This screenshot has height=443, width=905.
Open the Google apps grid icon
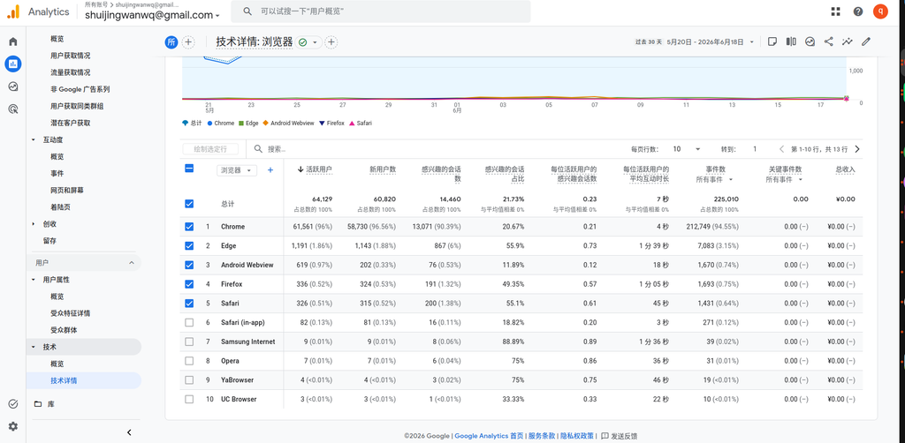(835, 11)
